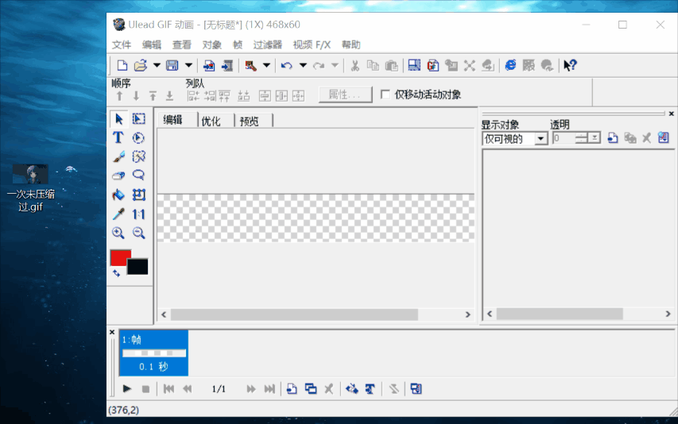Switch to the 优化 tab
Image resolution: width=678 pixels, height=424 pixels.
click(211, 121)
